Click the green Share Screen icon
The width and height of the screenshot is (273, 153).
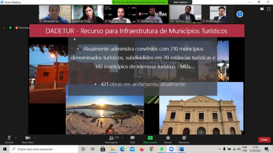point(150,138)
